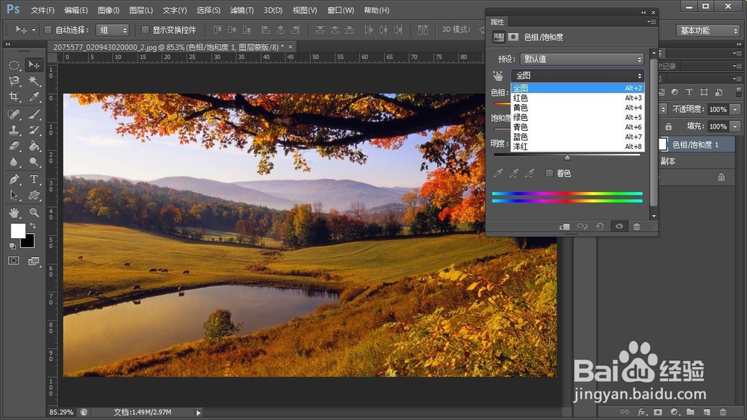This screenshot has width=747, height=420.
Task: Choose 洋红 from the channel list
Action: [x=577, y=146]
